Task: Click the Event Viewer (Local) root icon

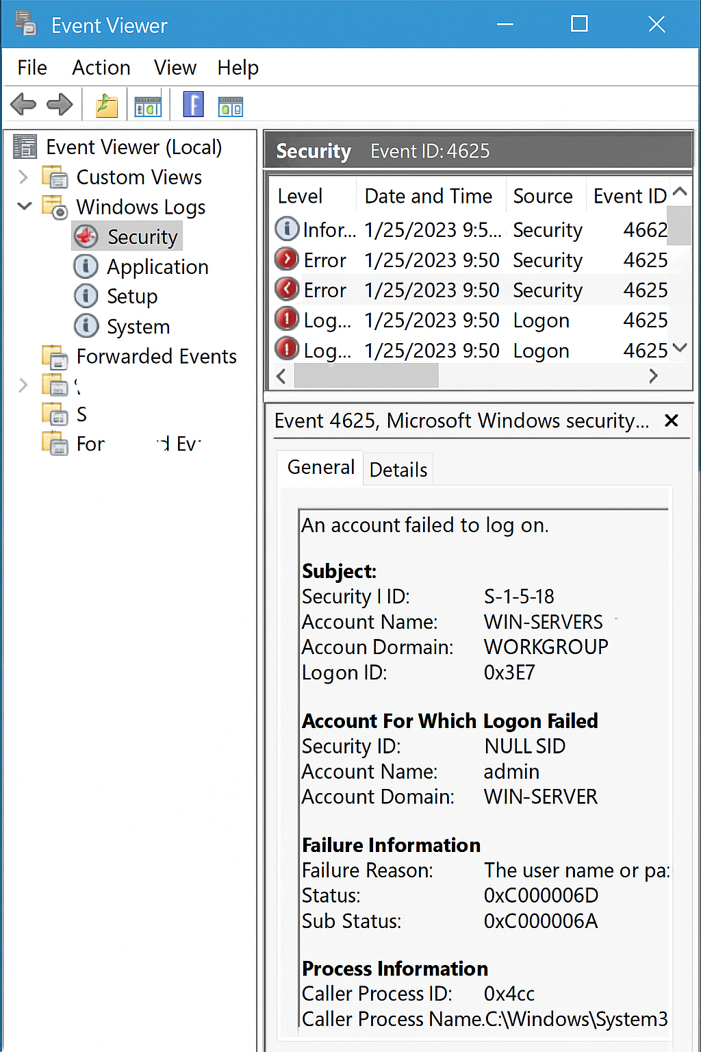Action: coord(25,147)
